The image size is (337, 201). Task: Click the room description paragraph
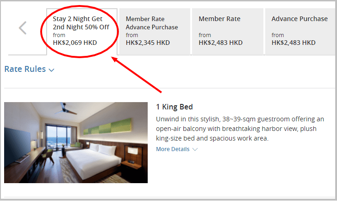coord(240,129)
